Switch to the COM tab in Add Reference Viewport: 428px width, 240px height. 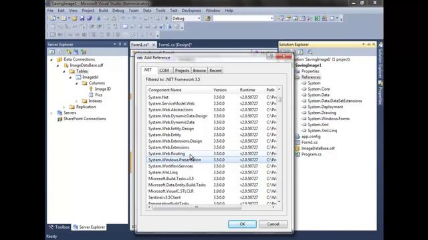(164, 71)
